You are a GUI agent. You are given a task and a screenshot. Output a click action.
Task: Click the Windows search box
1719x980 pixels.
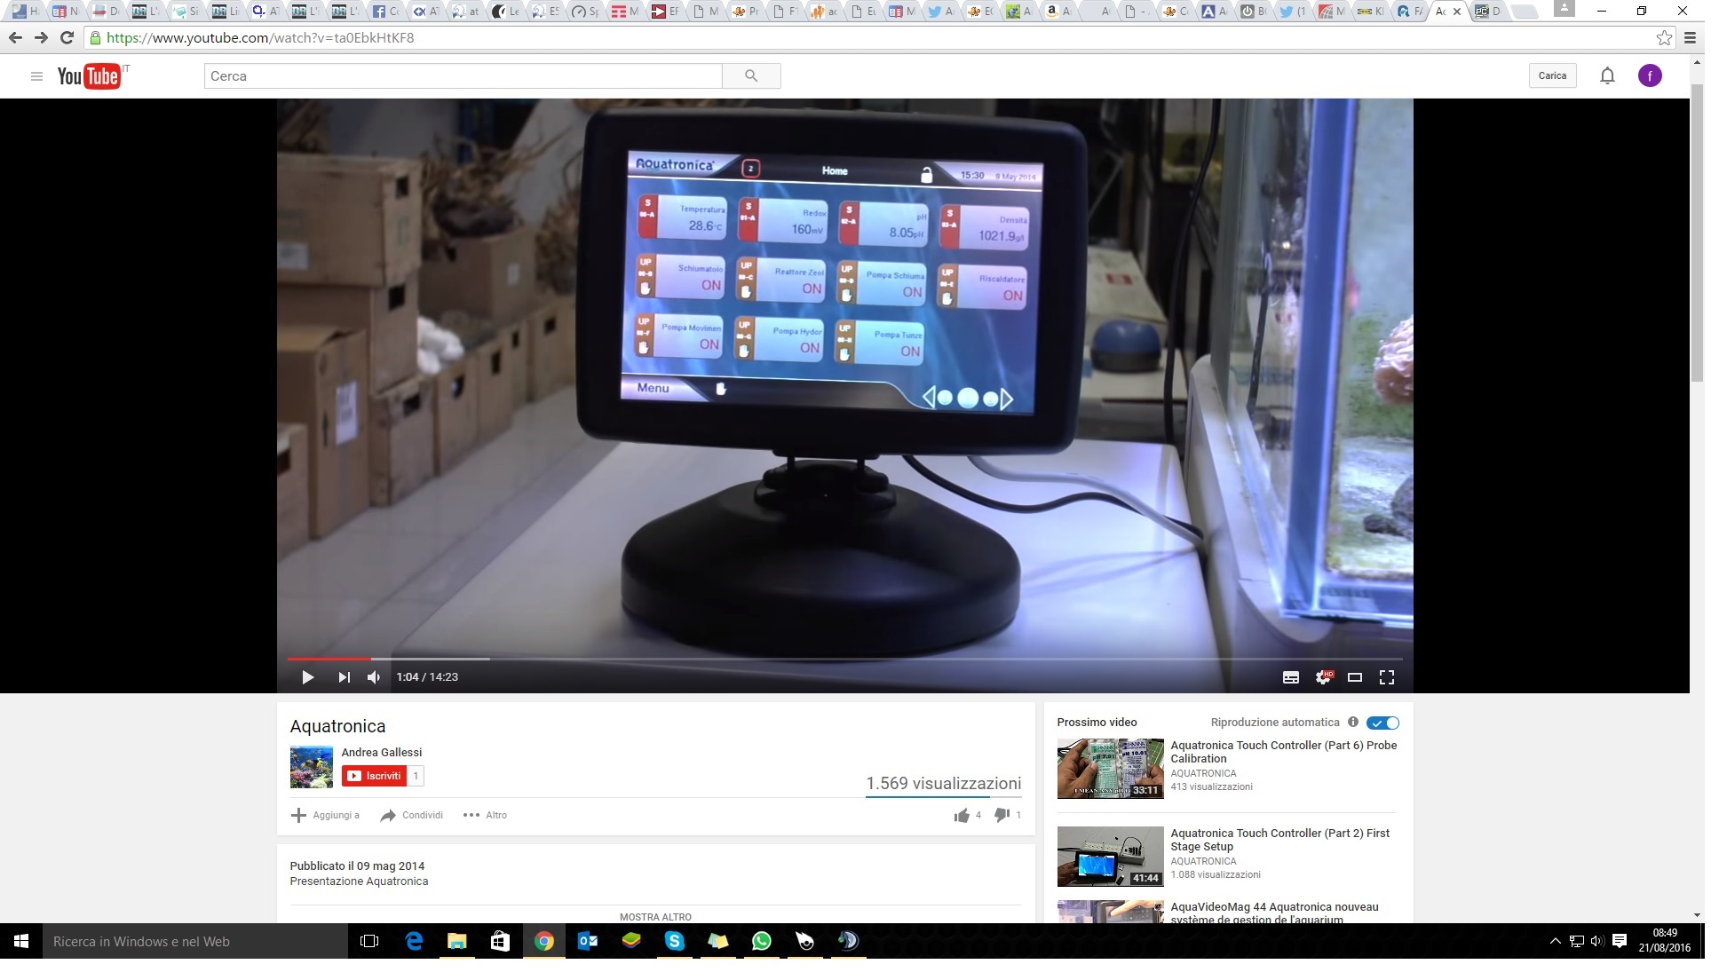[195, 941]
